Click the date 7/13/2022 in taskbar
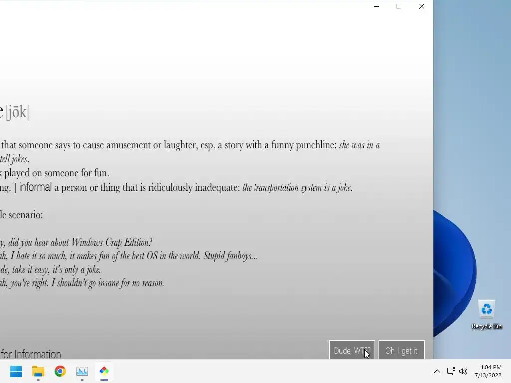The height and width of the screenshot is (383, 511). 488,375
